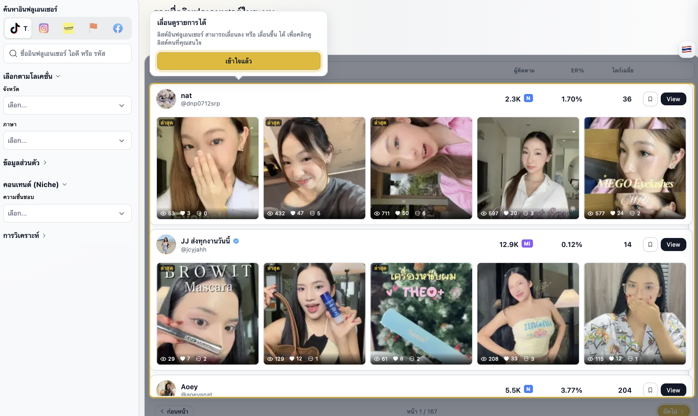Click the N badge beside 5.5K followers
The image size is (698, 416).
[528, 389]
